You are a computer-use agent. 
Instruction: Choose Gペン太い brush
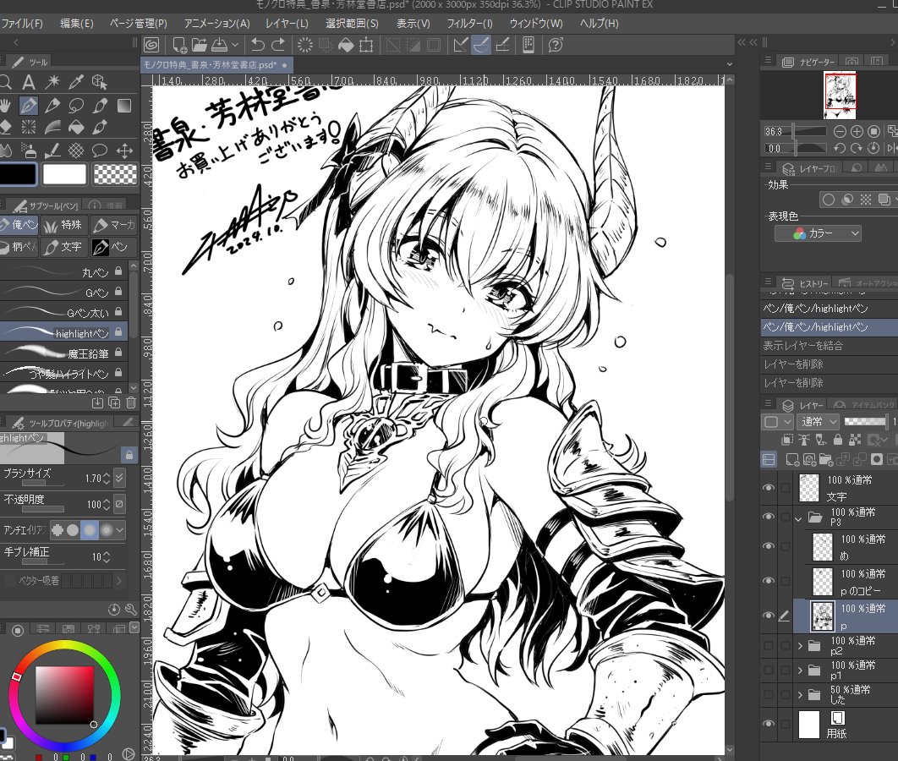63,312
